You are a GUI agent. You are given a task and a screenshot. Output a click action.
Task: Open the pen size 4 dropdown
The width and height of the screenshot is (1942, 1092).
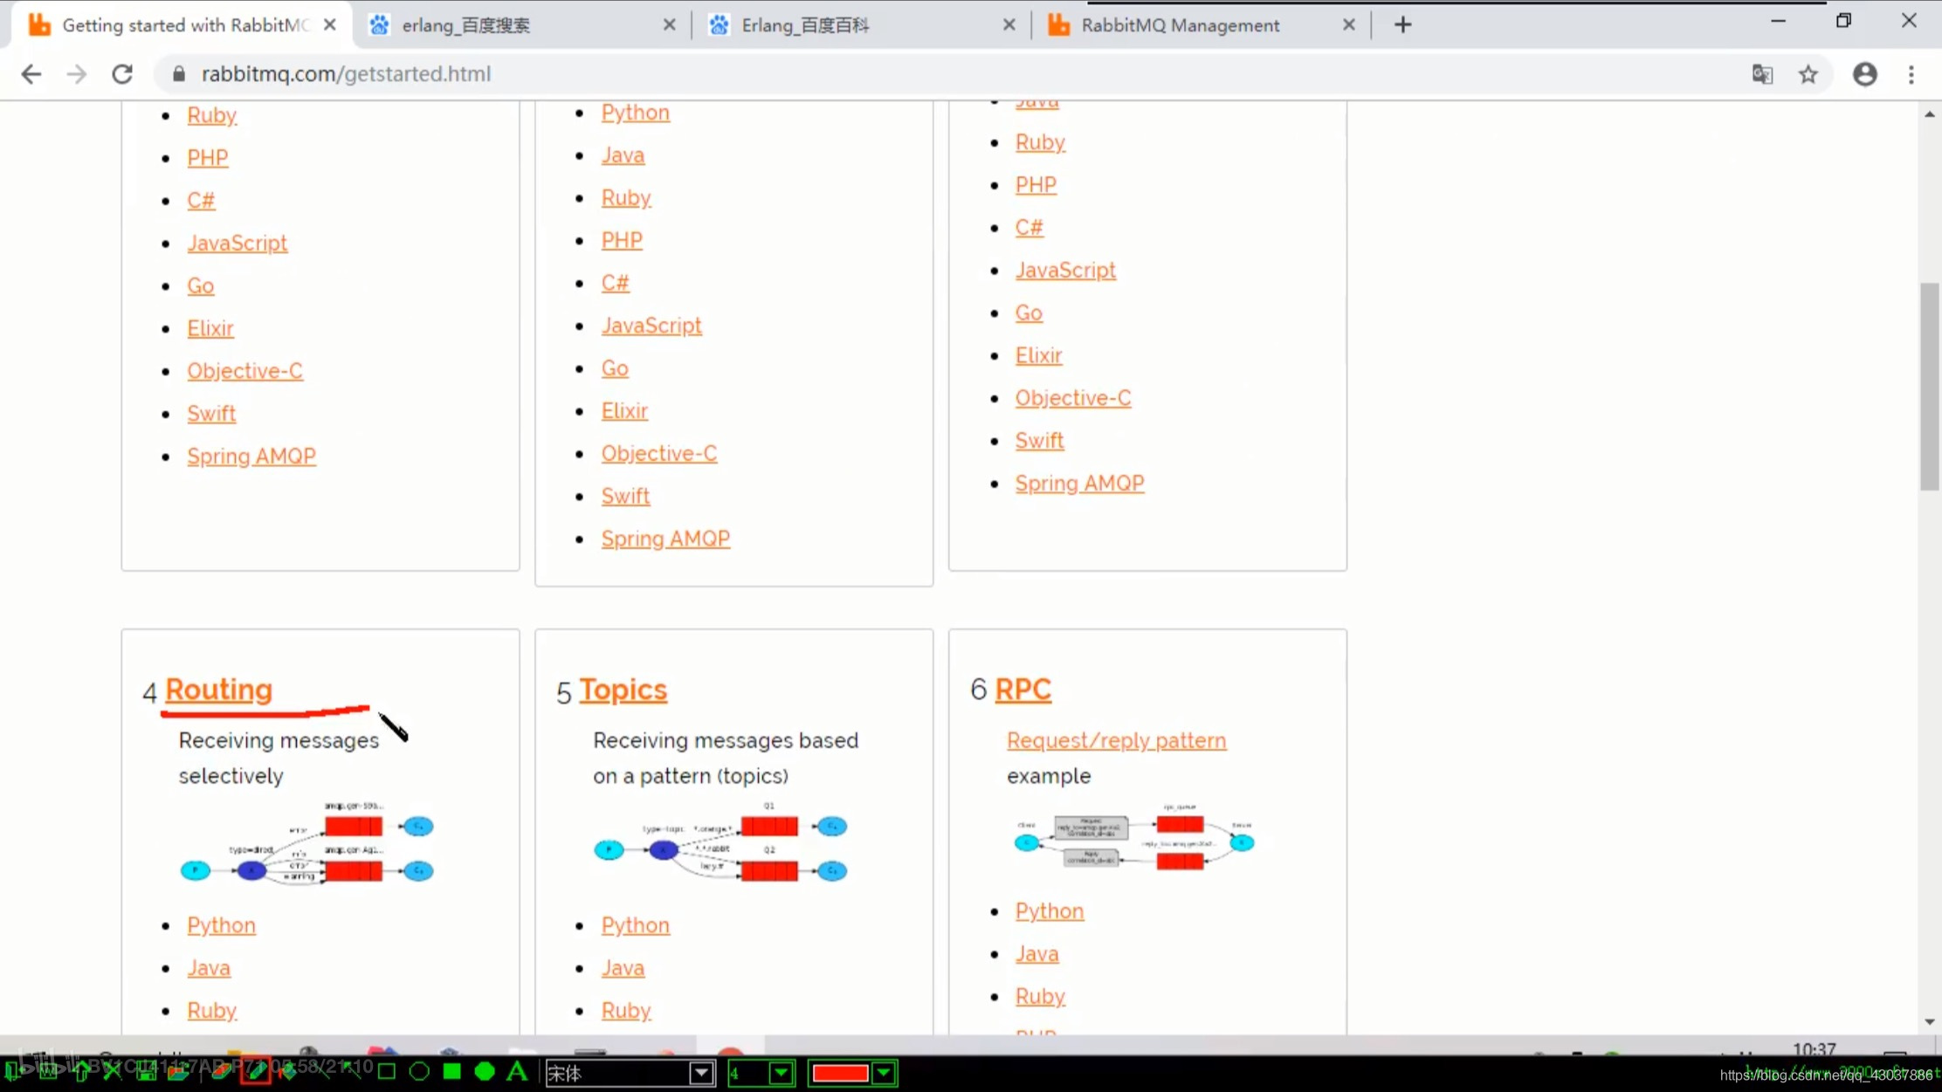coord(781,1073)
